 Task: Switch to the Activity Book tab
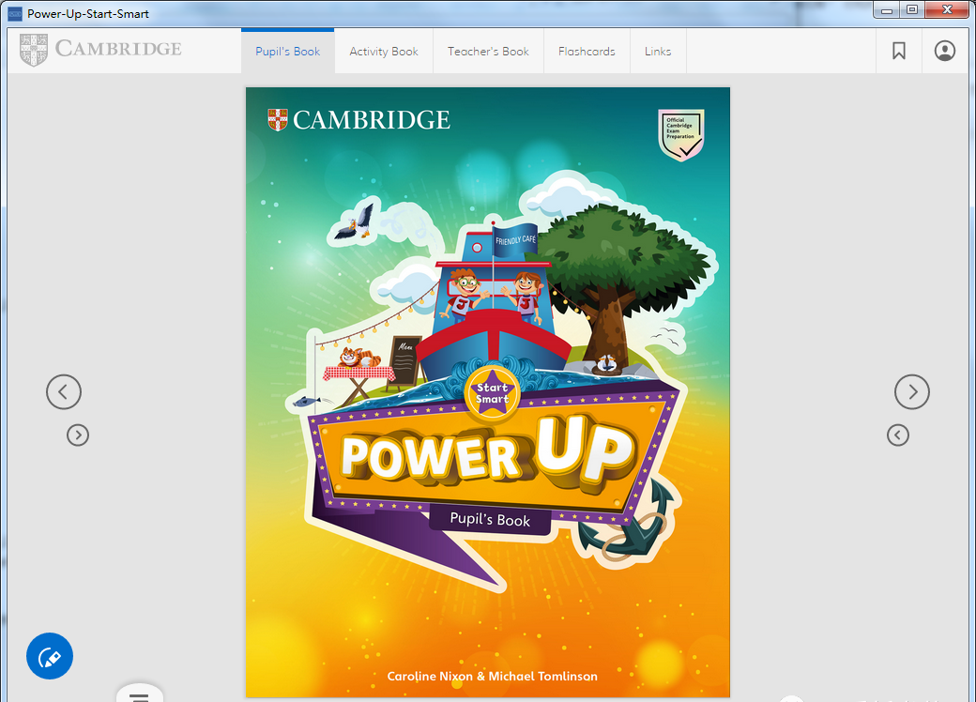tap(384, 51)
